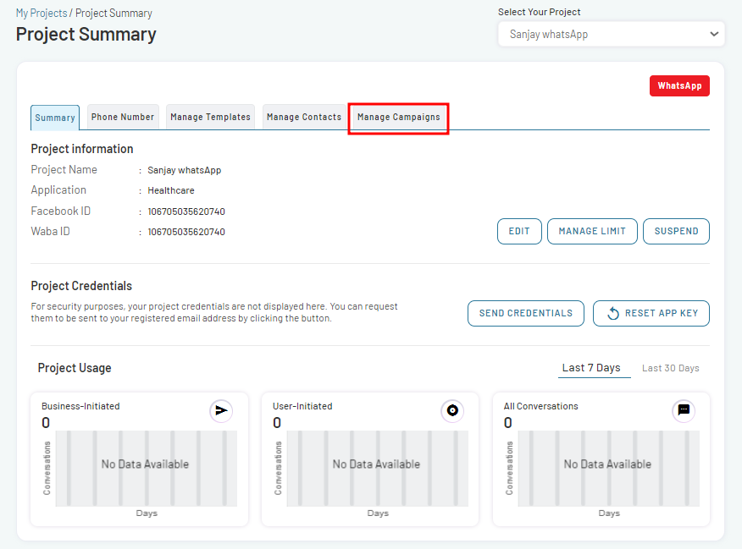Open Manage Limit for the project

click(592, 231)
